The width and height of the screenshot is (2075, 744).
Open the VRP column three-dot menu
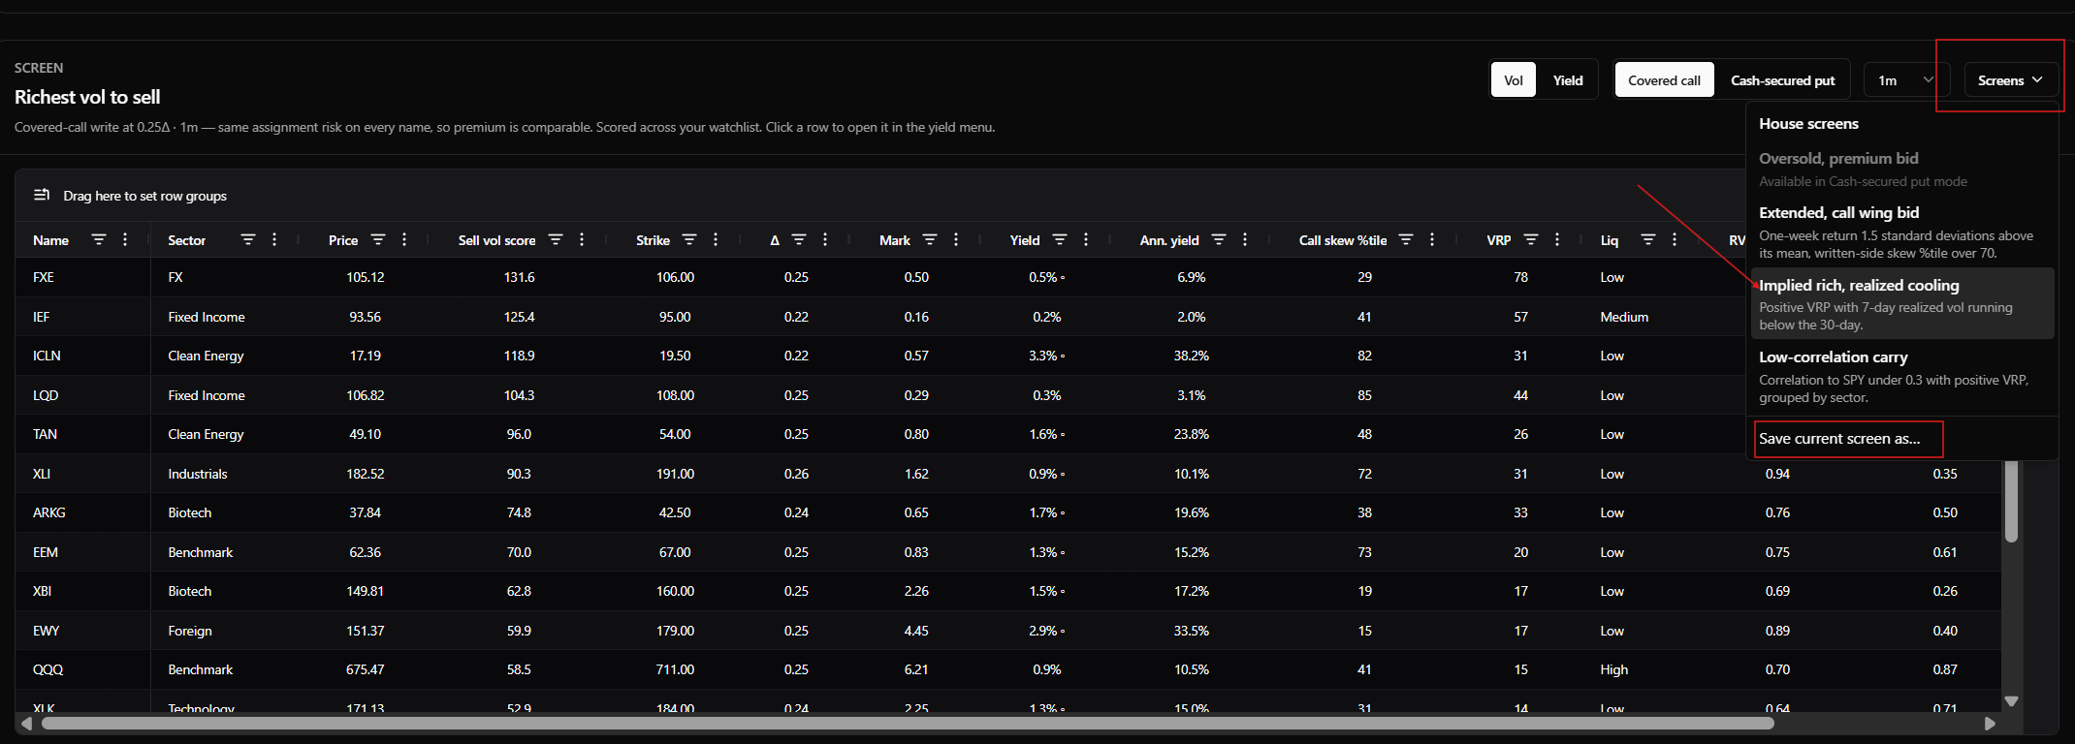point(1557,239)
